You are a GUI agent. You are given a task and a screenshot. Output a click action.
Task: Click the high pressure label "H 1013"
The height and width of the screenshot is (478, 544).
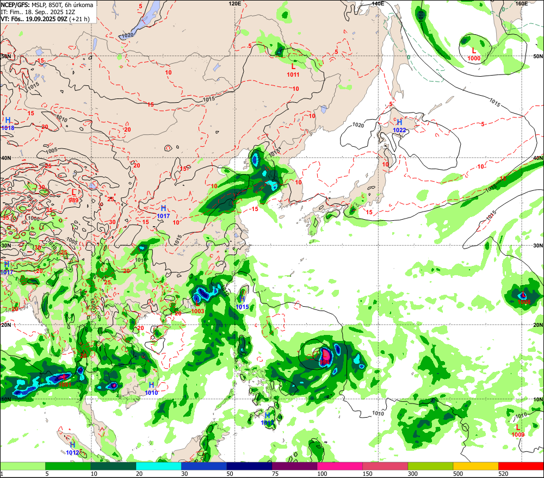point(267,419)
